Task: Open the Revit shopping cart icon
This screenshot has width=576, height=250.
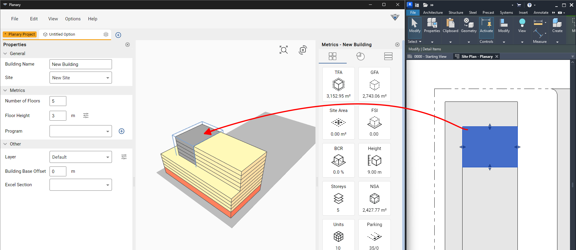Action: pyautogui.click(x=519, y=5)
